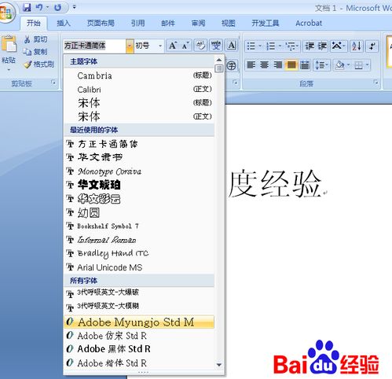The width and height of the screenshot is (392, 379).
Task: Toggle distributed alignment
Action: [305, 64]
